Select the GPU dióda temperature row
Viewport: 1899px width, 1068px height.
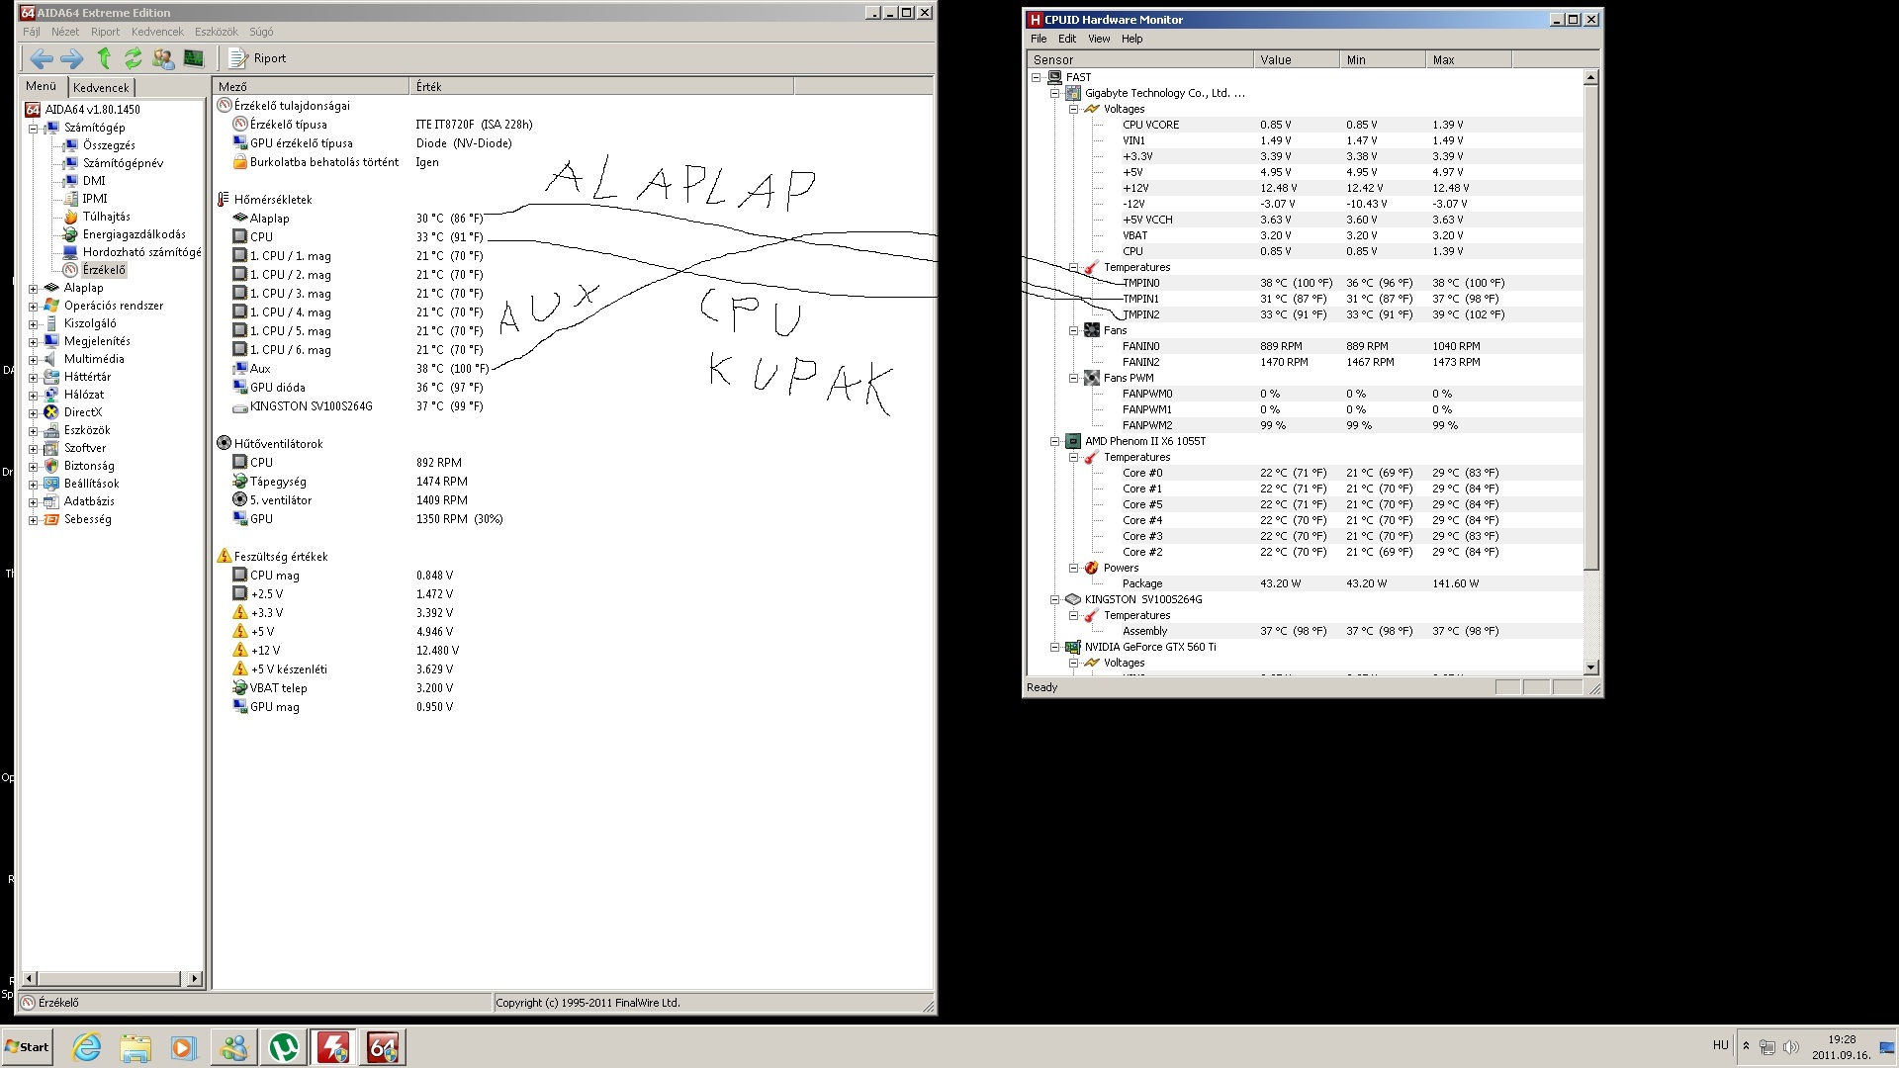coord(358,388)
